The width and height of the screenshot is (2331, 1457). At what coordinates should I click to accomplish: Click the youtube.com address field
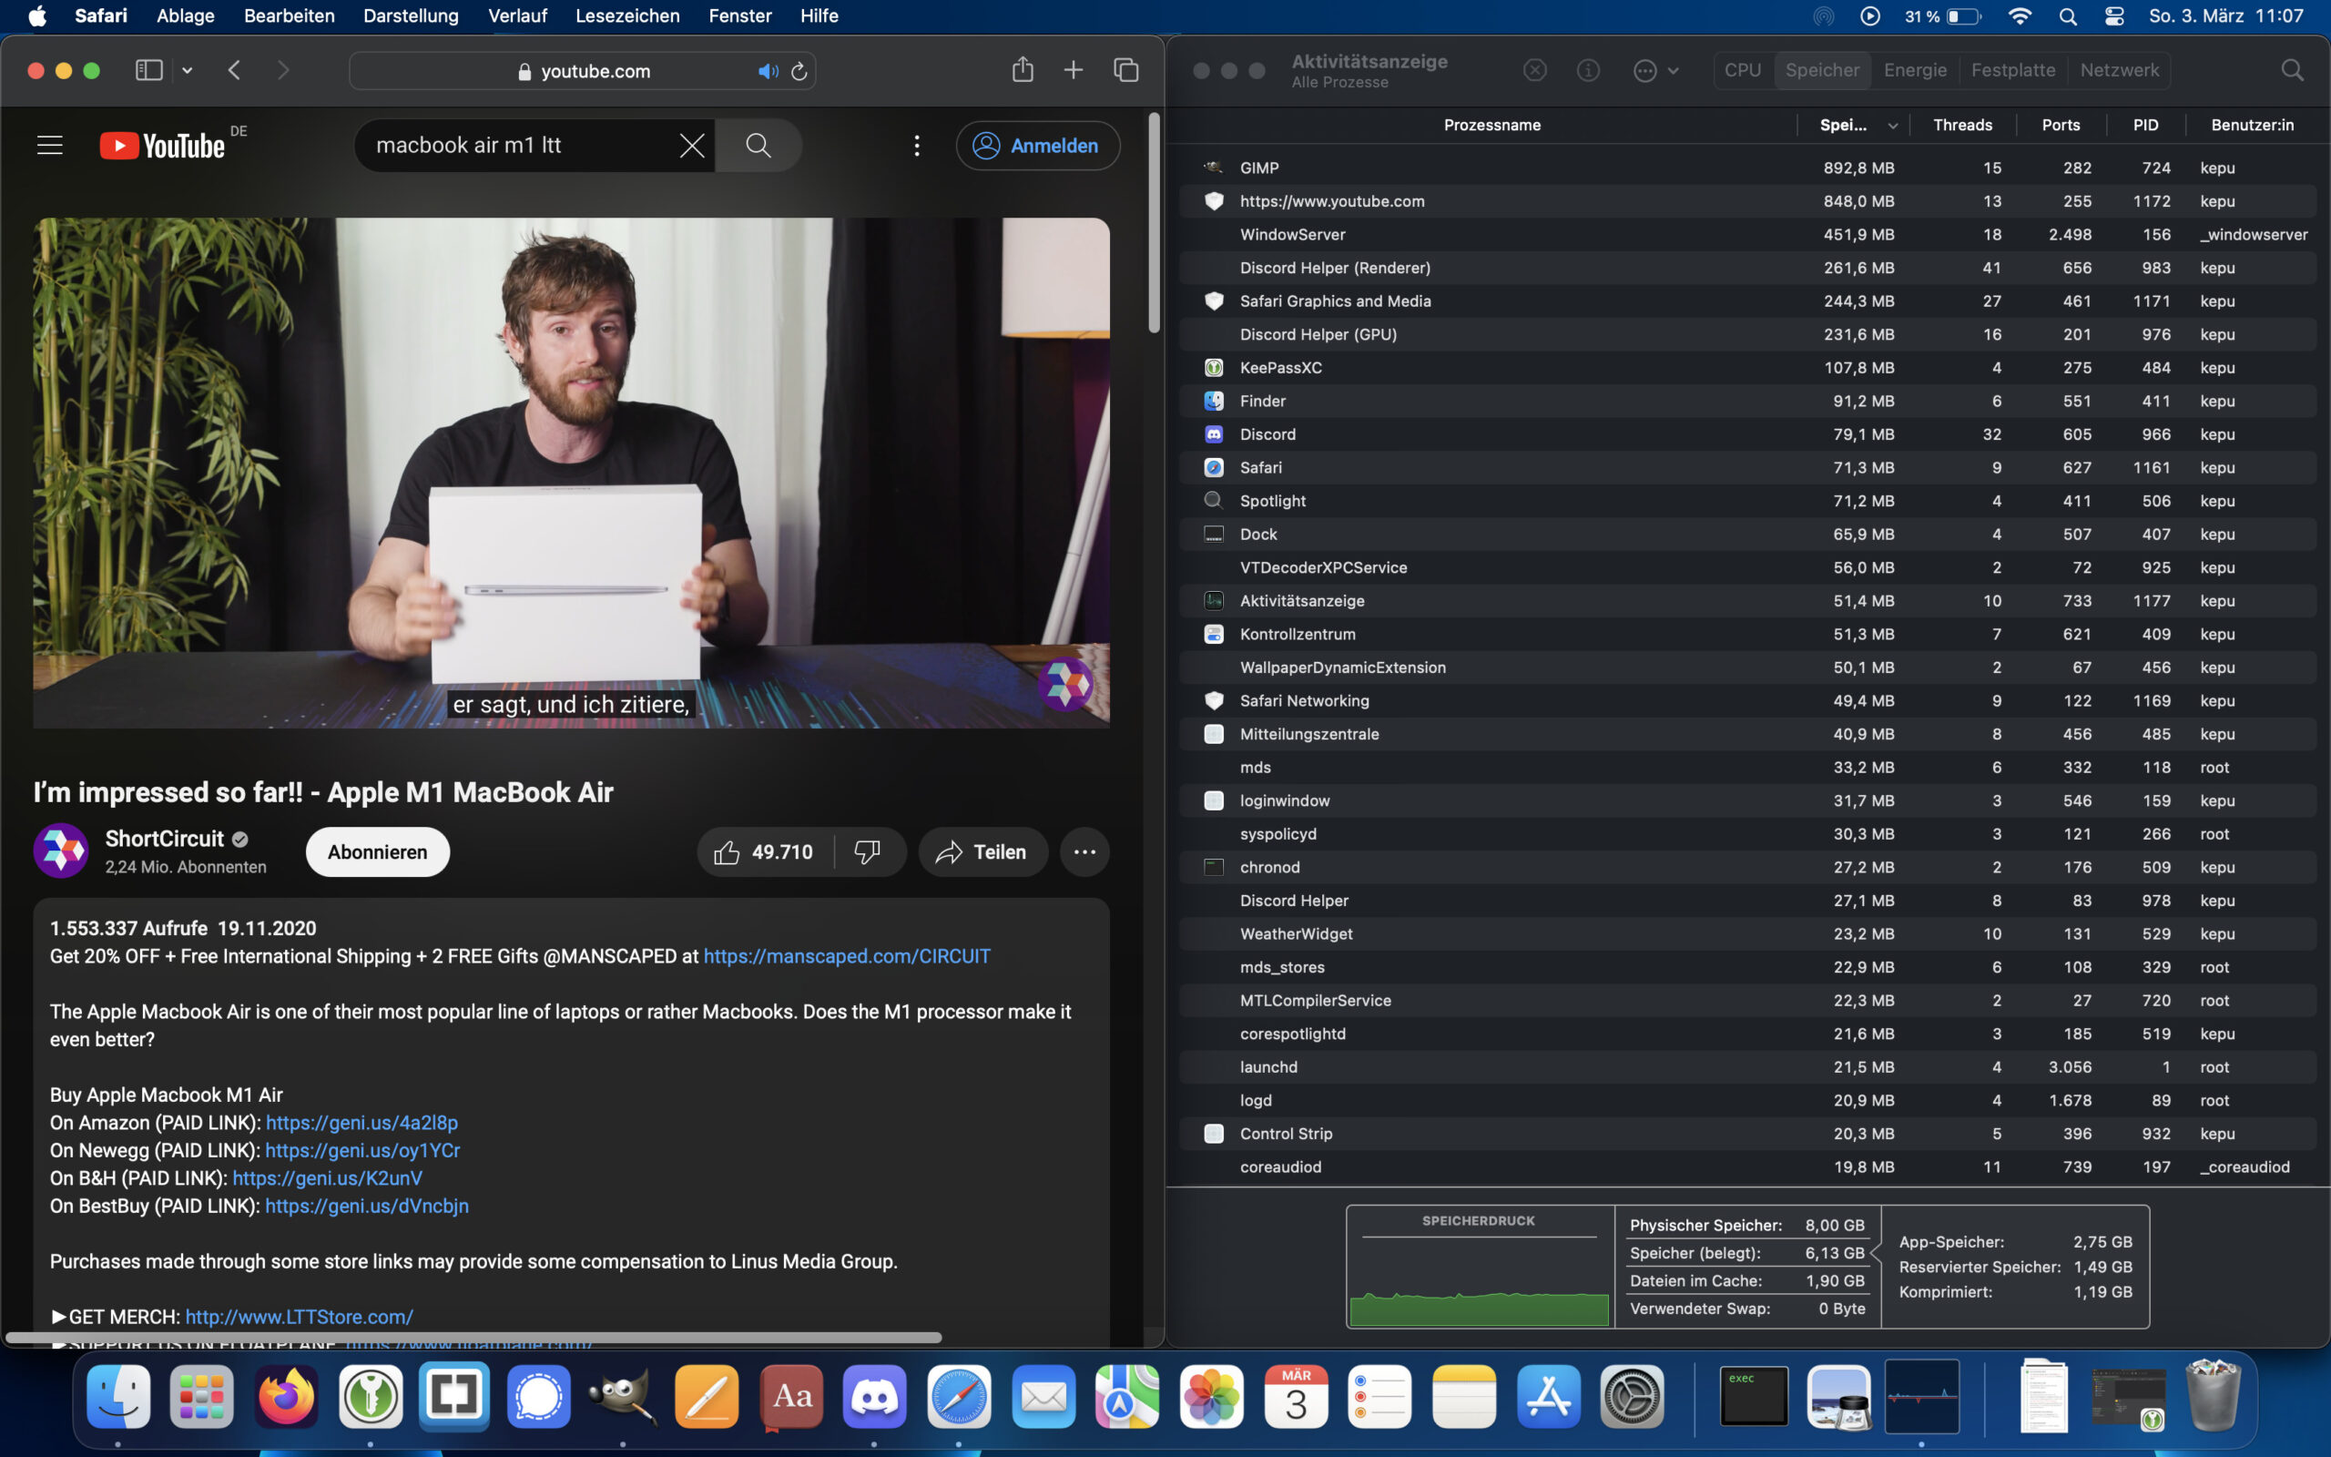pos(583,71)
